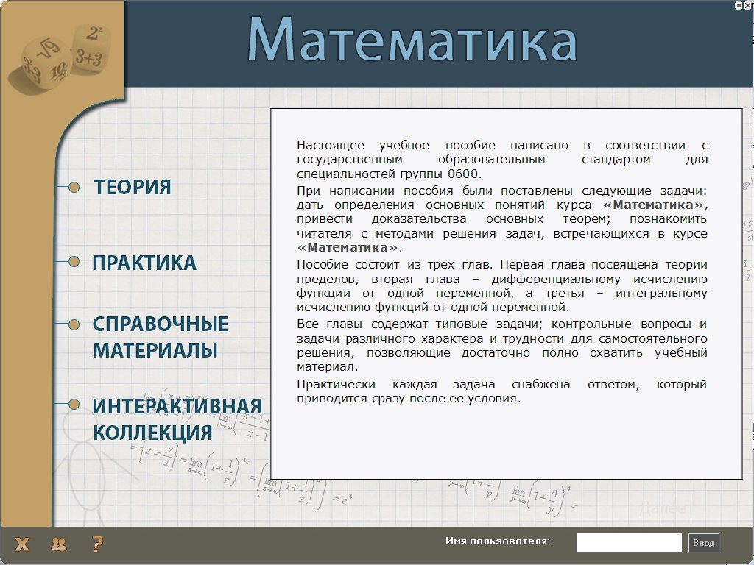This screenshot has width=754, height=565.
Task: Click the faded Далее button
Action: [663, 508]
